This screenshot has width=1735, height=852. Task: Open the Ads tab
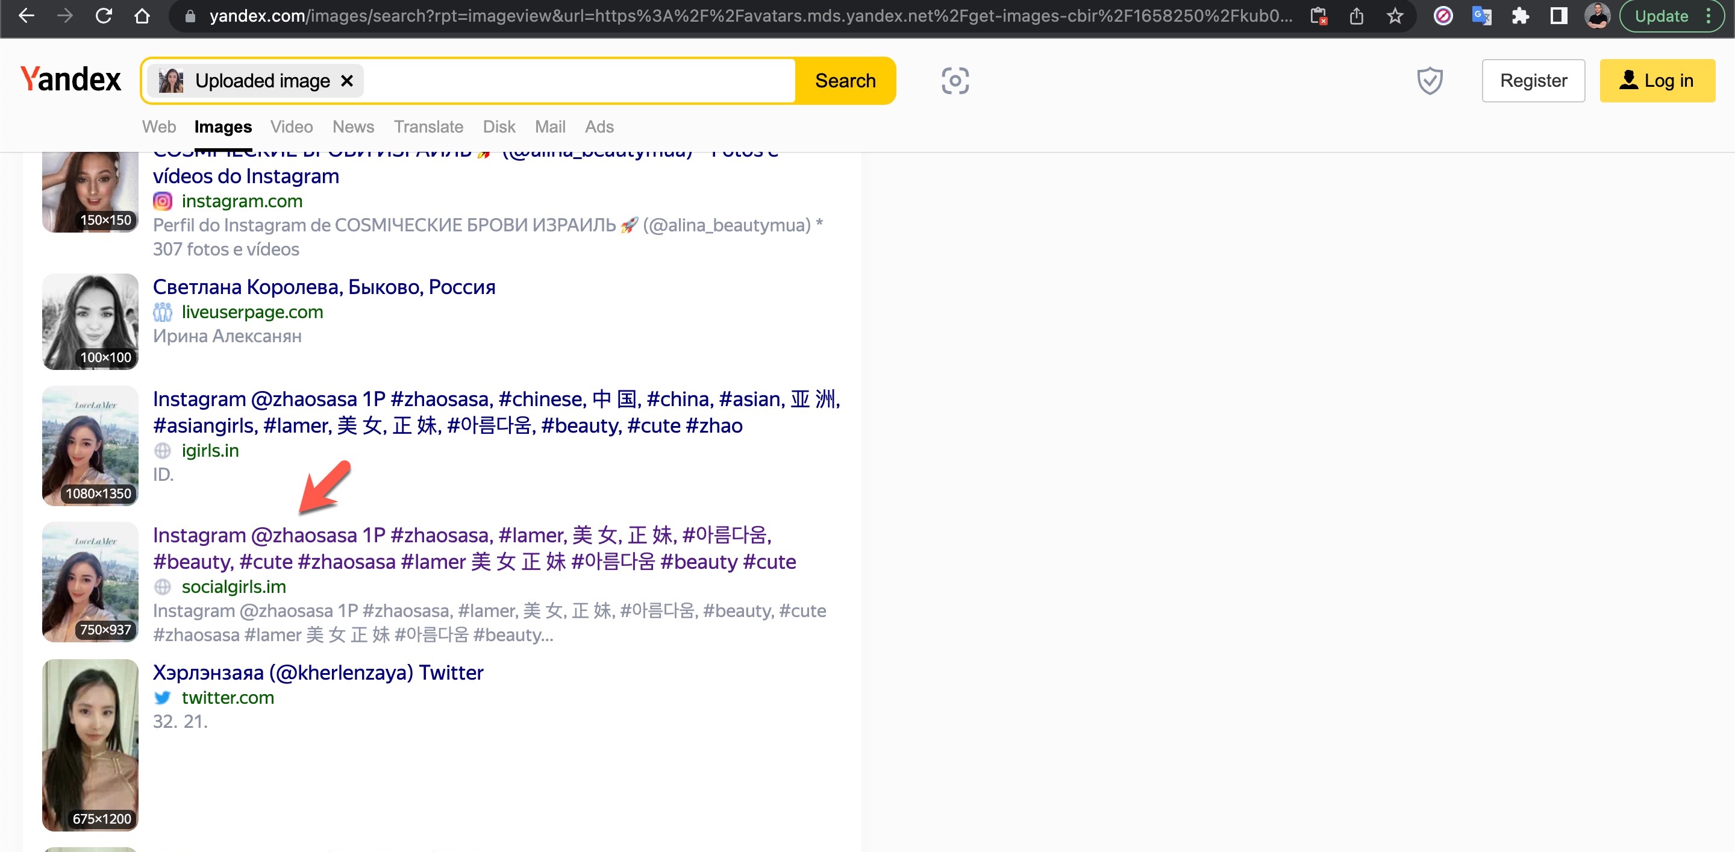click(x=599, y=127)
